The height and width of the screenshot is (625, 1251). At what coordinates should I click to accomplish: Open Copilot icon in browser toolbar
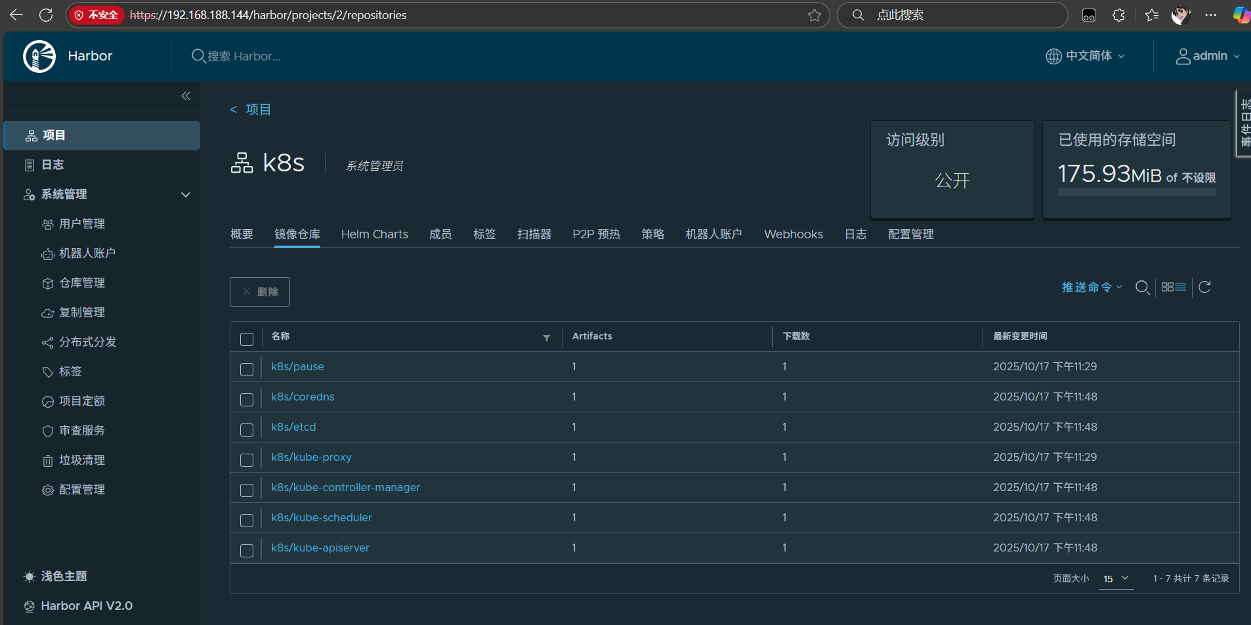pos(1241,15)
